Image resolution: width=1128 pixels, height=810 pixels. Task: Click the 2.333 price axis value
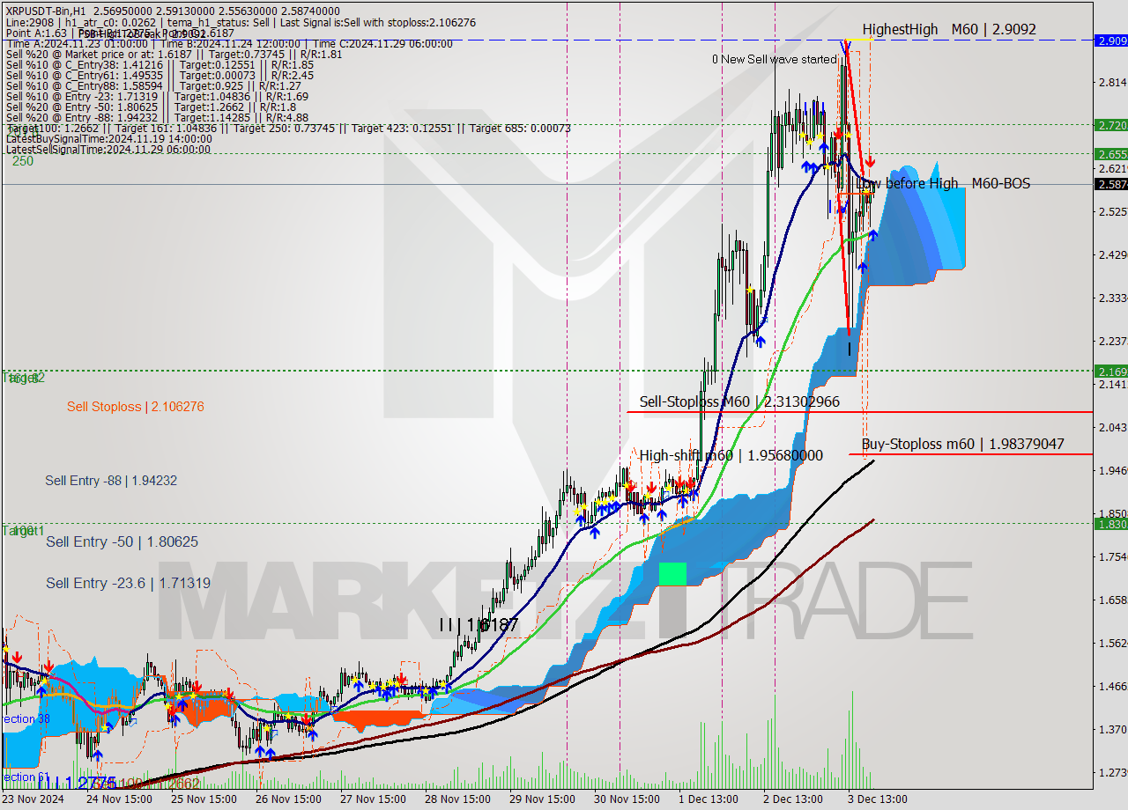pyautogui.click(x=1112, y=298)
